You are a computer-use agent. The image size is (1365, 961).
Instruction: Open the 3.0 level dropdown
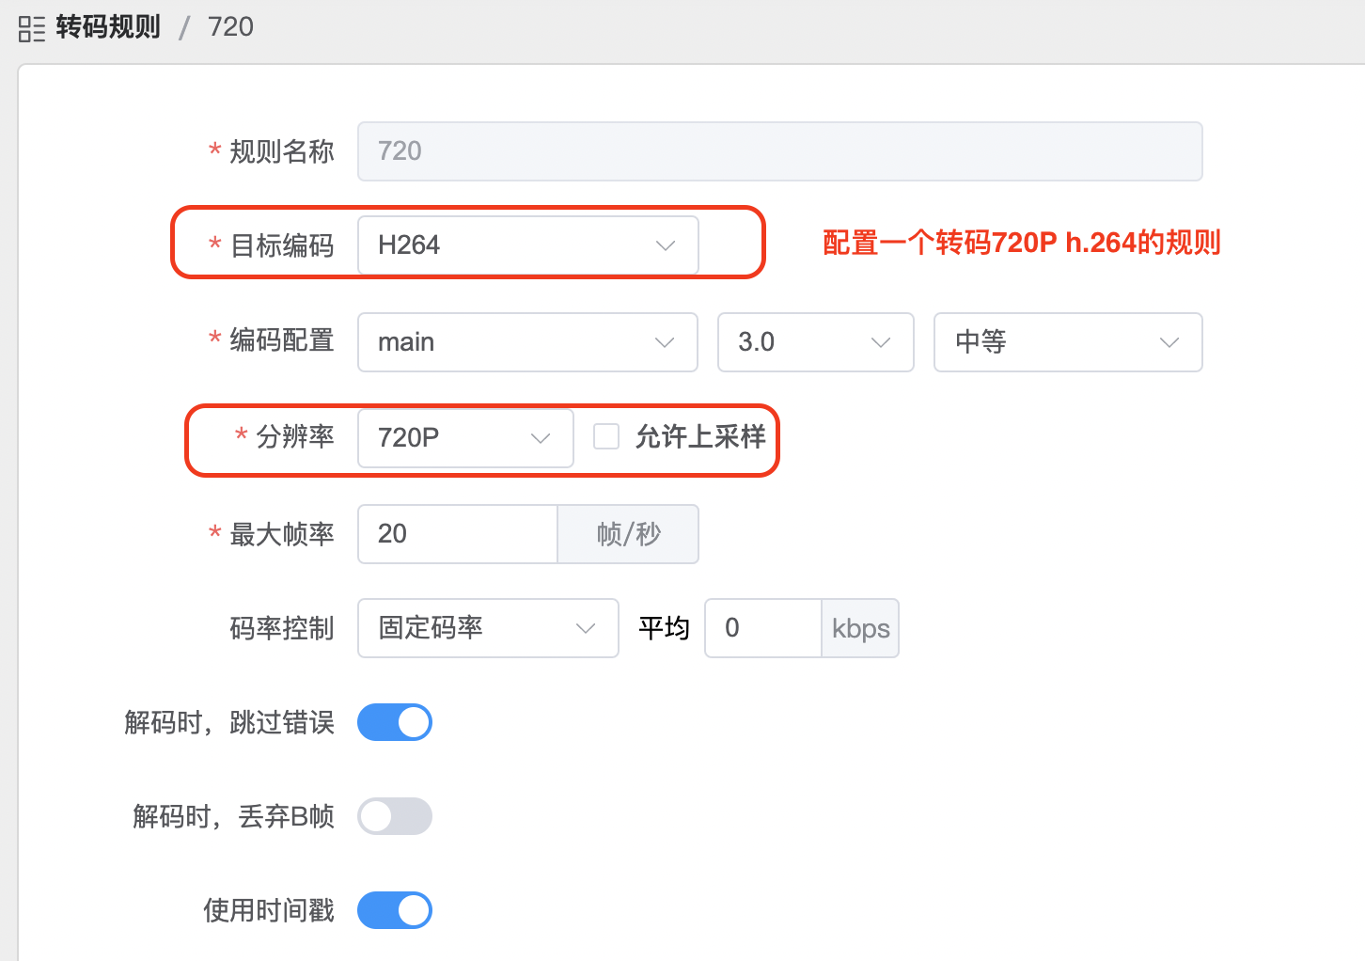click(815, 342)
